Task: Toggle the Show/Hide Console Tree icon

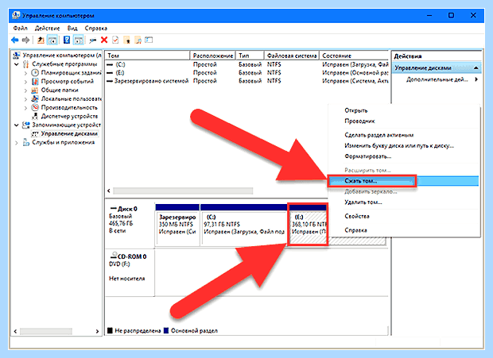Action: (52, 40)
